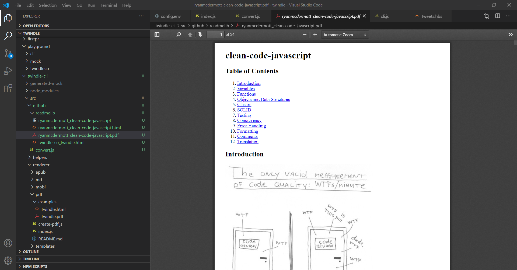Click the PDF page number field
This screenshot has width=517, height=270.
215,34
